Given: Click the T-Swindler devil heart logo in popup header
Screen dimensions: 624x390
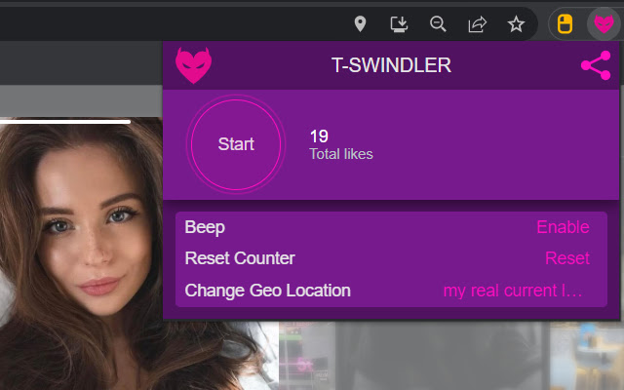Looking at the screenshot, I should 193,65.
